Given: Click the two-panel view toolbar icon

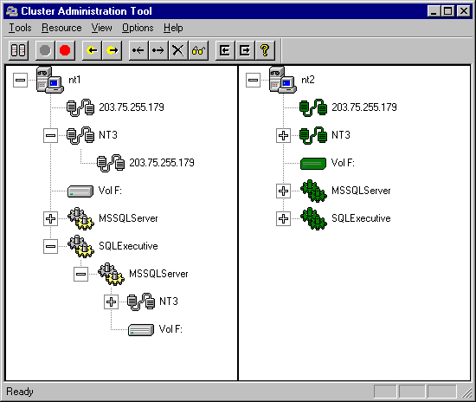Looking at the screenshot, I should [x=18, y=50].
